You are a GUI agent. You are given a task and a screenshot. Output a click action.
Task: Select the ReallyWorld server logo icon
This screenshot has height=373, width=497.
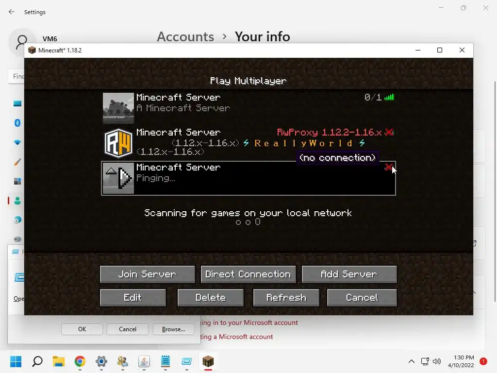[118, 143]
